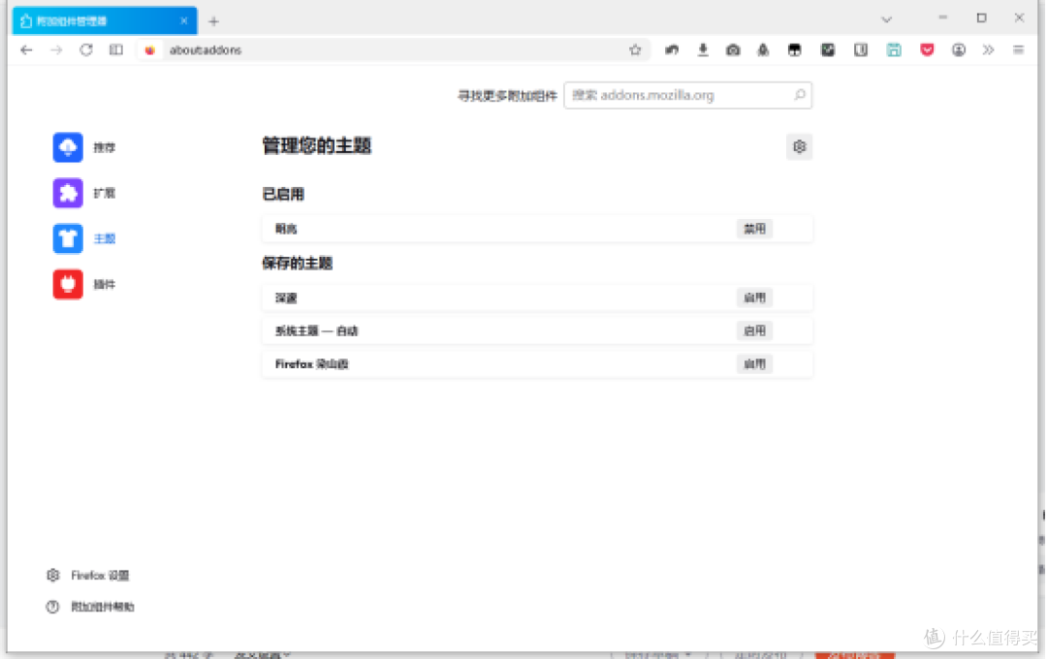
Task: Go back with the back arrow
Action: (27, 50)
